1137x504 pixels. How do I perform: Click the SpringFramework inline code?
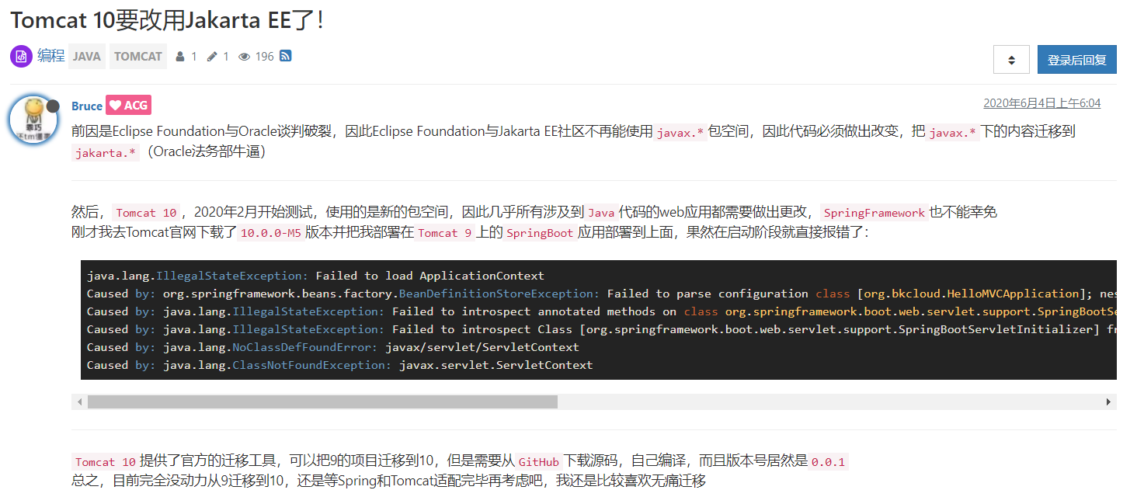874,213
